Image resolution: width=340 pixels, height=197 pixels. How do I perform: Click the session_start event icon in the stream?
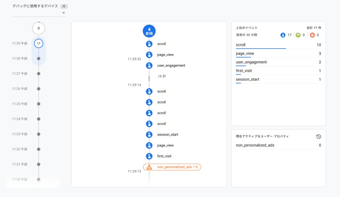pos(149,134)
